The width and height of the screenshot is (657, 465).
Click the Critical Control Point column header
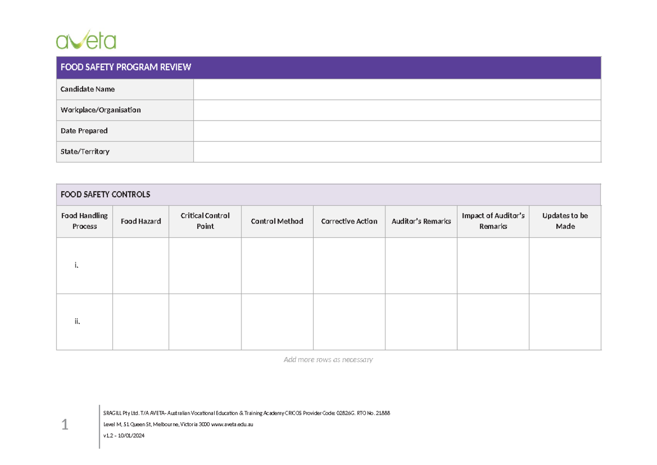pos(205,221)
